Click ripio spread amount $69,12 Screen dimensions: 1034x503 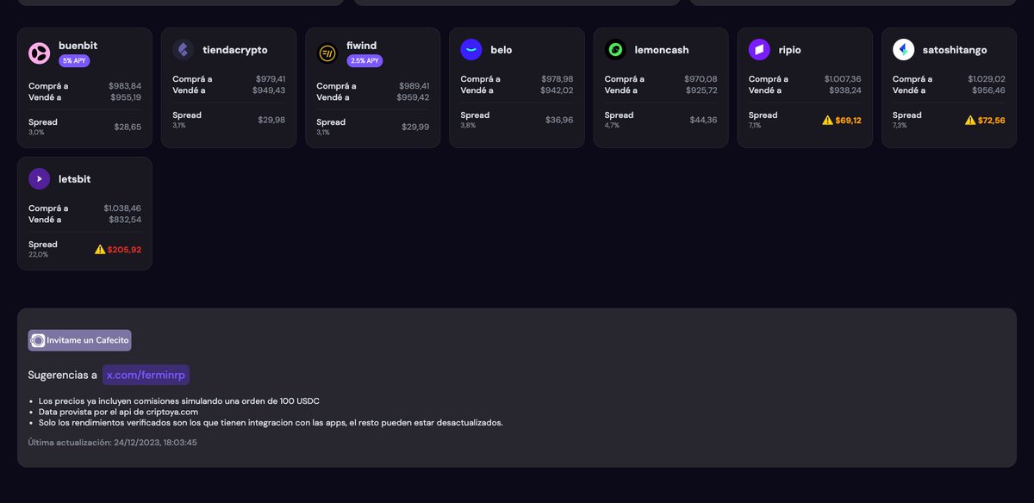pyautogui.click(x=848, y=121)
